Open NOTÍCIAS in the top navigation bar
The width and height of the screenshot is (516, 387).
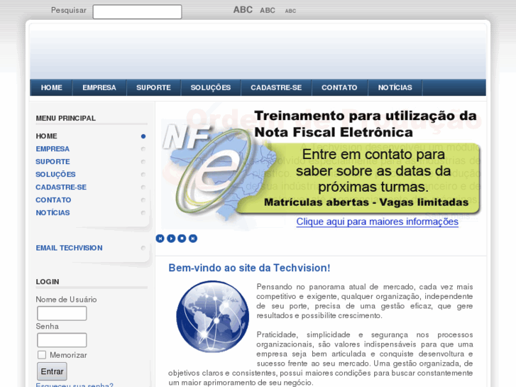point(395,87)
